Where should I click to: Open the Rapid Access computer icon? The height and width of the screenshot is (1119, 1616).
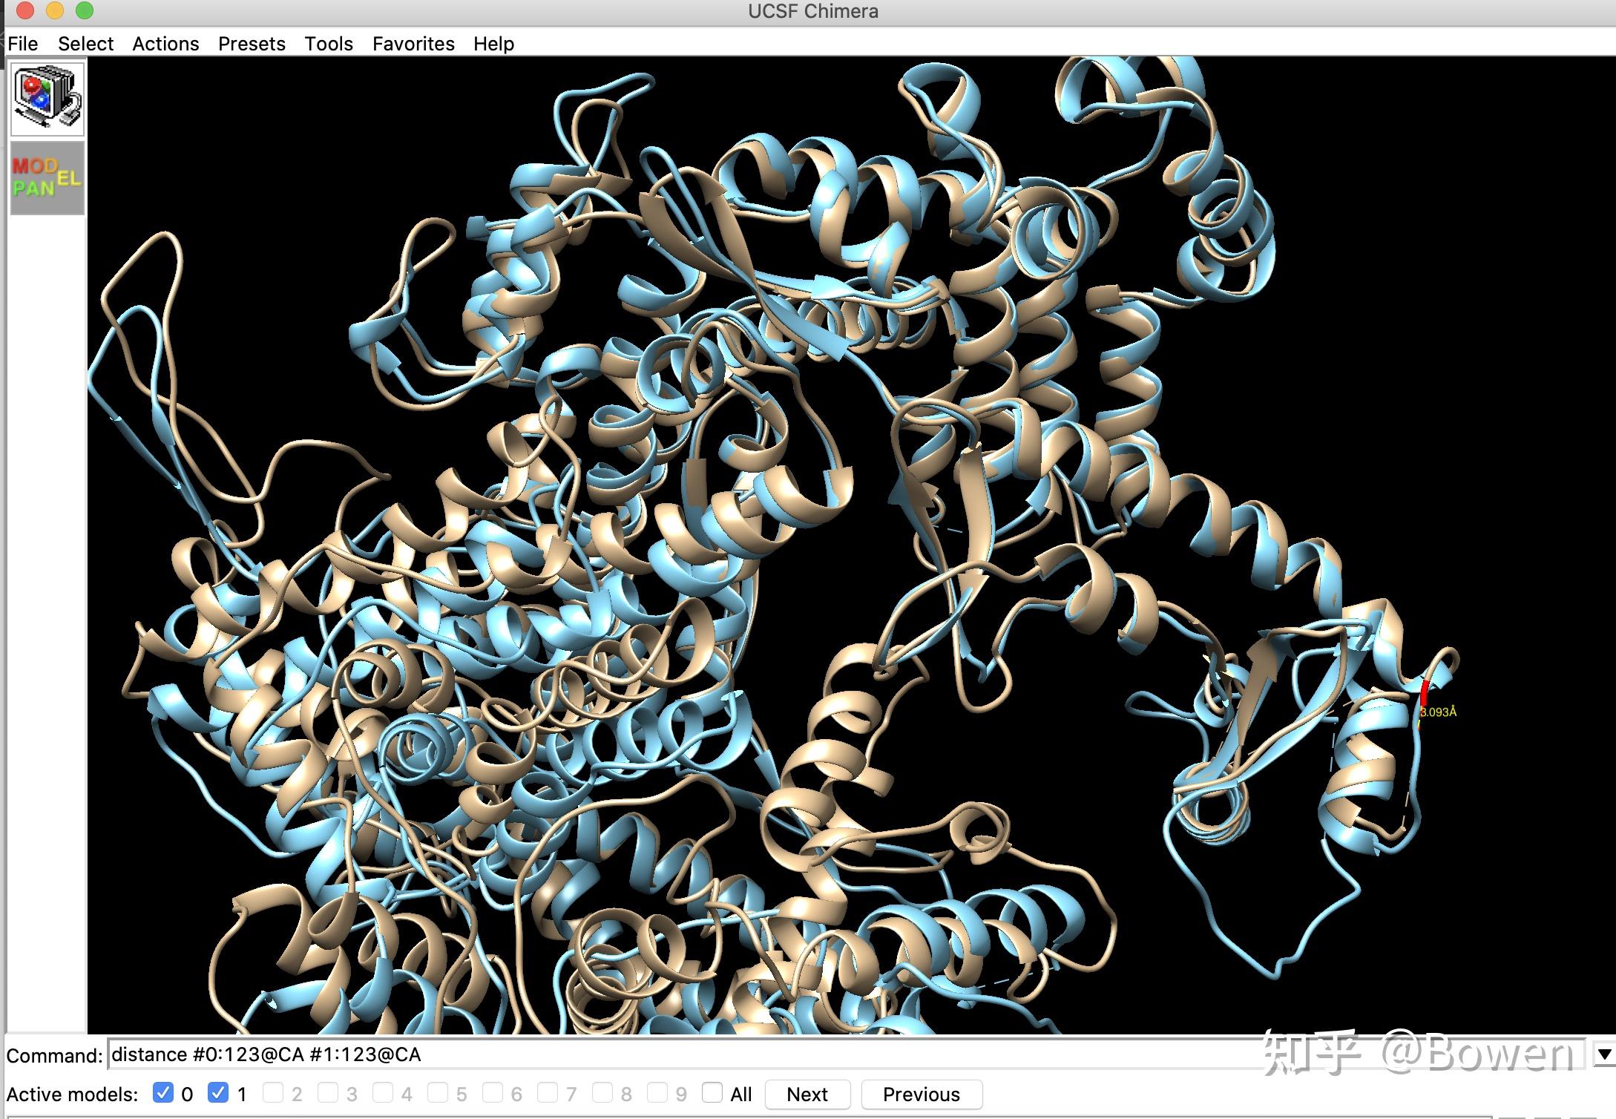[x=47, y=99]
